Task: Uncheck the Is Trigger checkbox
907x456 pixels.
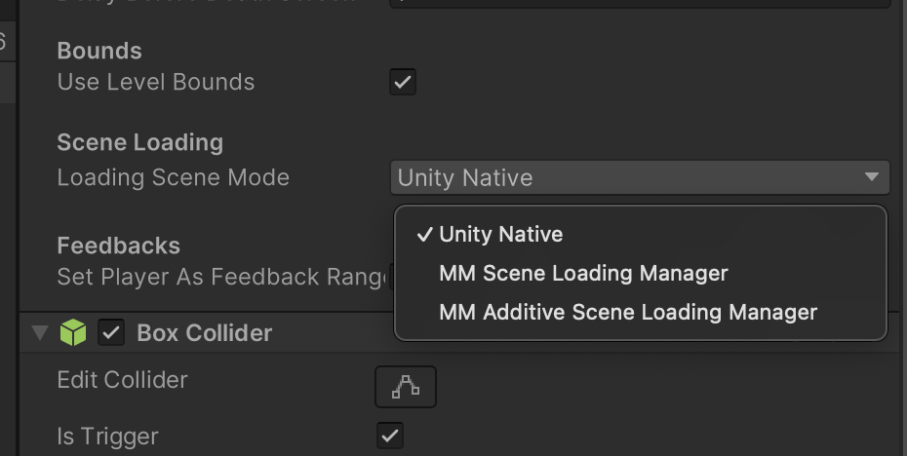Action: pos(390,436)
